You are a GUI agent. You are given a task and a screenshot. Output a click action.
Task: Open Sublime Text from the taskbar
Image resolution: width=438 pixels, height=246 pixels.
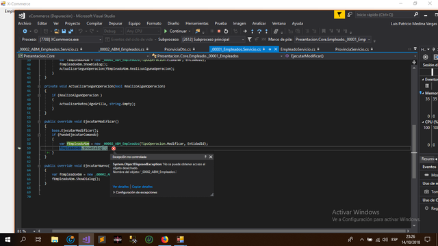[x=102, y=240]
